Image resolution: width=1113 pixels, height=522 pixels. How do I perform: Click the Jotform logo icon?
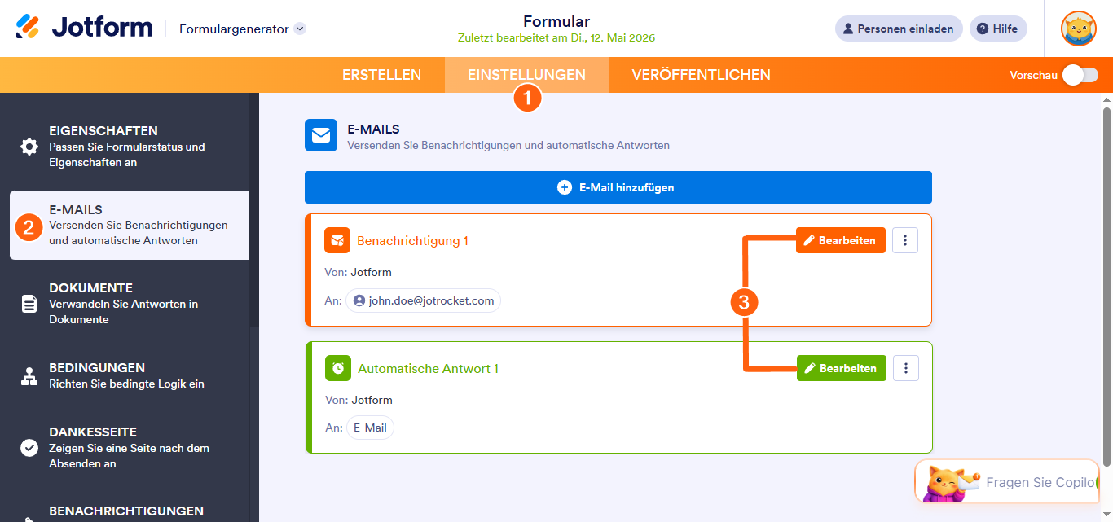click(x=28, y=28)
